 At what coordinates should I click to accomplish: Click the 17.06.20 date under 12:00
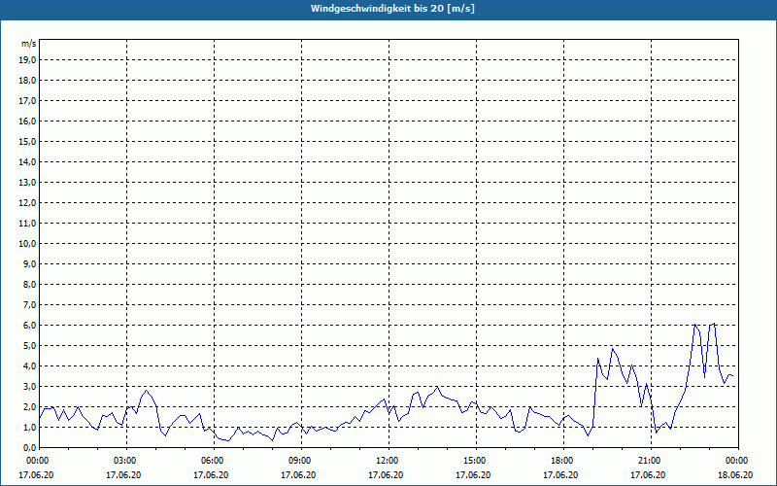(386, 475)
